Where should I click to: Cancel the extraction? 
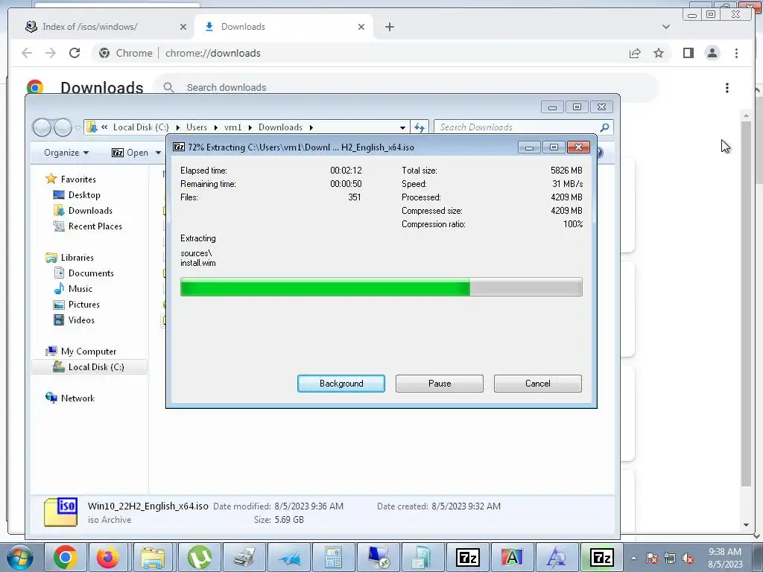click(538, 384)
